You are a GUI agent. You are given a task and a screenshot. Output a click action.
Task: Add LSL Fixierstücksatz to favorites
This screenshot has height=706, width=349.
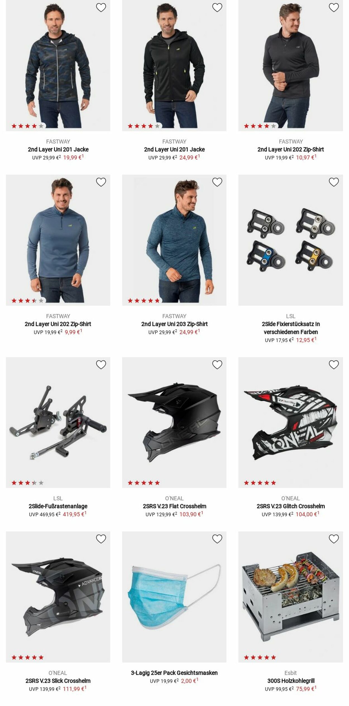(334, 182)
